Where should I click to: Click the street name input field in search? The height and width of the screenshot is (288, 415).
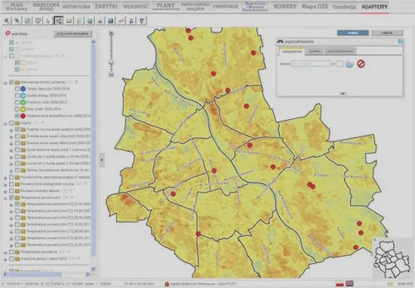(x=311, y=64)
